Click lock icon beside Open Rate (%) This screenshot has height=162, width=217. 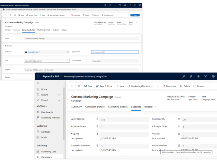[x=97, y=119]
